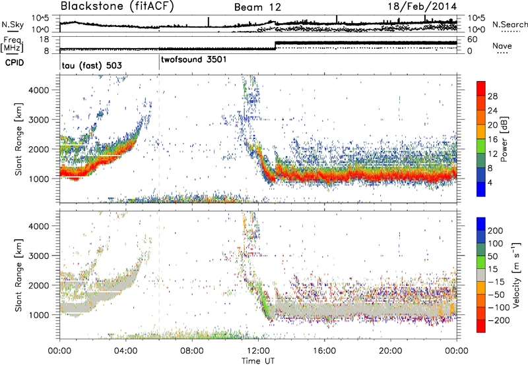Click the '50' tick on velocity scale
The image size is (528, 365).
click(x=492, y=256)
